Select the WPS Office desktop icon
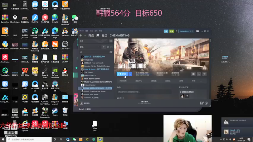 (x=25, y=72)
